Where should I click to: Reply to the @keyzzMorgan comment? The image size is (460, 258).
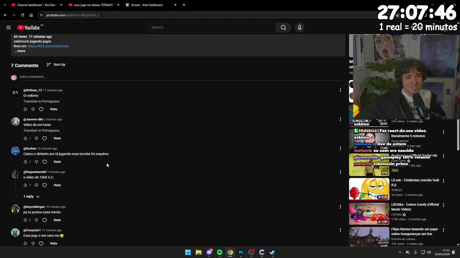click(57, 220)
